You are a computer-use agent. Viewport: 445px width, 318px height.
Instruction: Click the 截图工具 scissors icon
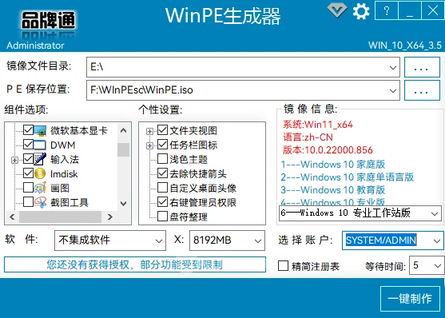click(40, 202)
